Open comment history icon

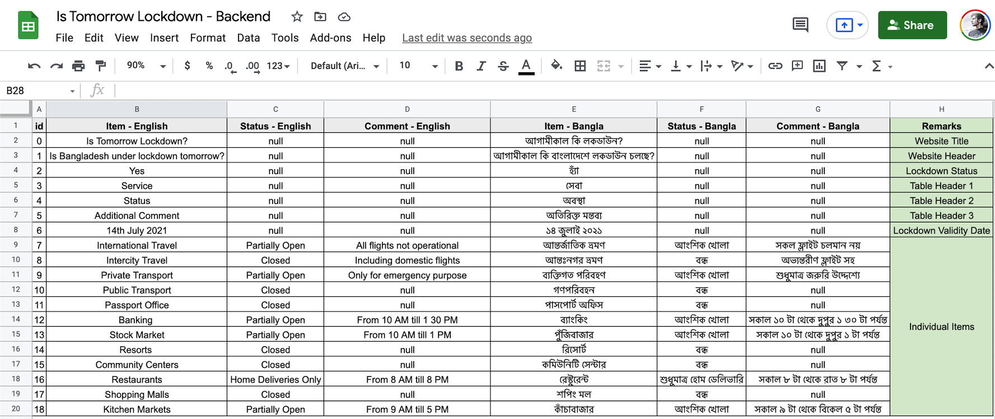pos(801,25)
